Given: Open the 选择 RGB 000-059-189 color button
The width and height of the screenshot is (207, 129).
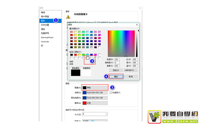Looking at the screenshot, I should click(x=95, y=93).
